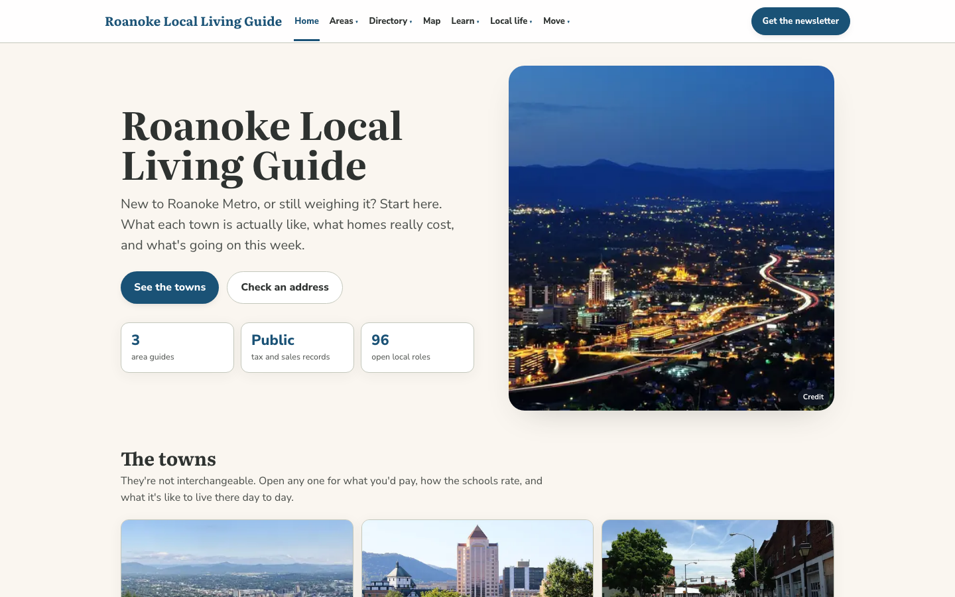Expand the Areas dropdown menu
Image resolution: width=955 pixels, height=597 pixels.
point(344,21)
